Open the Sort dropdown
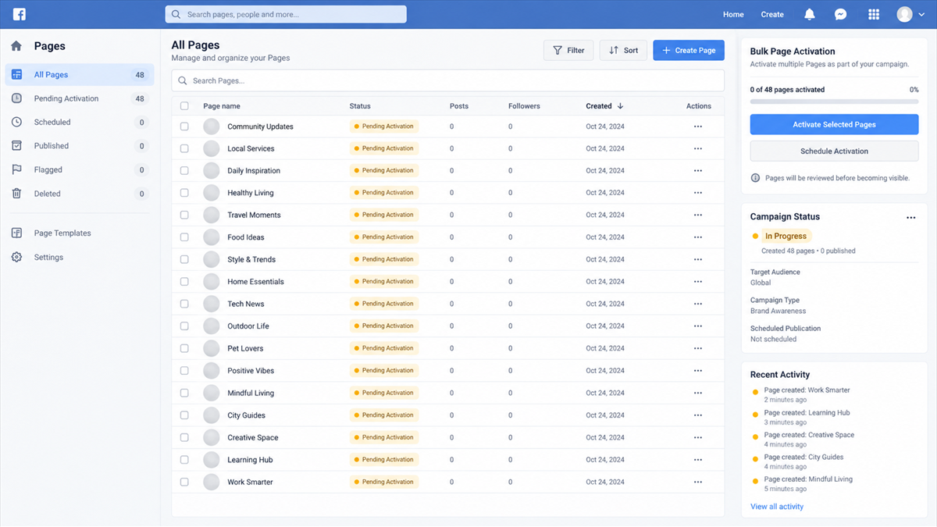The width and height of the screenshot is (937, 527). [x=623, y=50]
